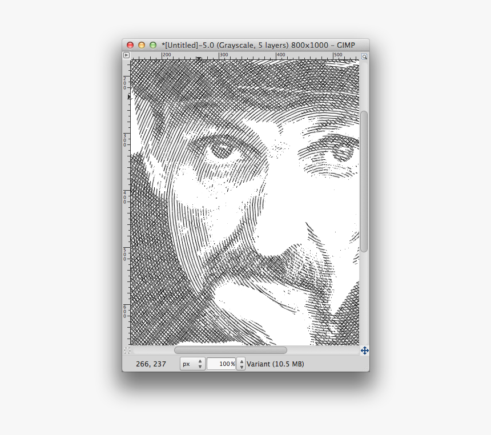Maximize the window with green button

[x=152, y=45]
